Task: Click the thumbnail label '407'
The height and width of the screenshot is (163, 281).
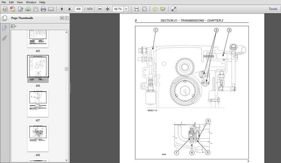Action: coord(38,120)
